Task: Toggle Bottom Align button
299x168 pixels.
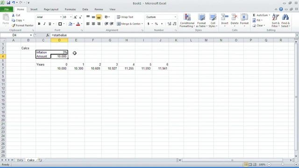Action: 99,17
